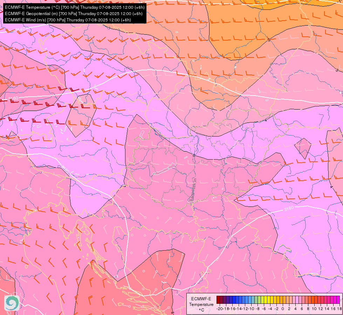The width and height of the screenshot is (343, 315).
Task: Select the ECMWF-E Temperature (°C) title line
Action: (x=75, y=7)
